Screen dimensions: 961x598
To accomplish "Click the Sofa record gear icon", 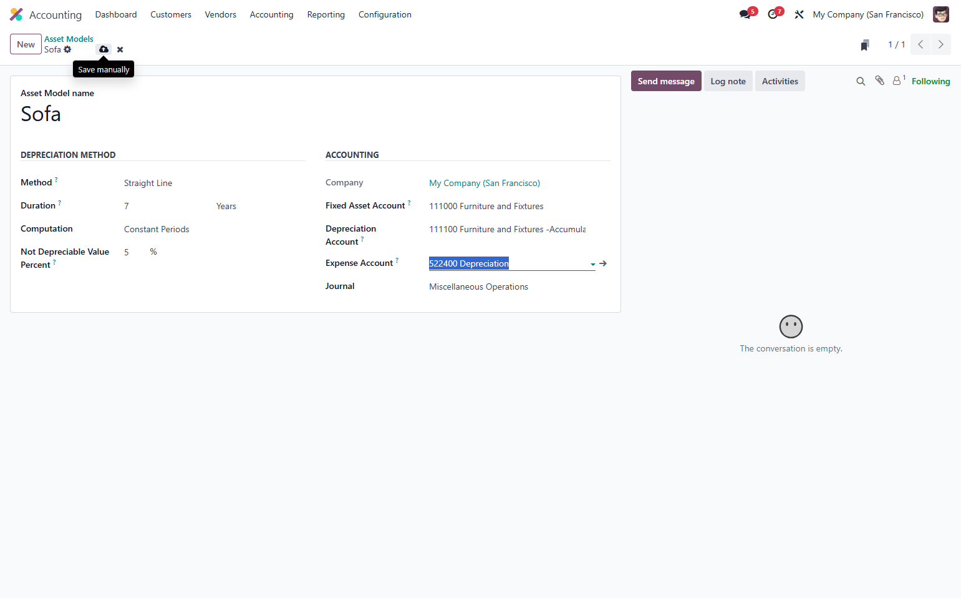I will pos(67,49).
